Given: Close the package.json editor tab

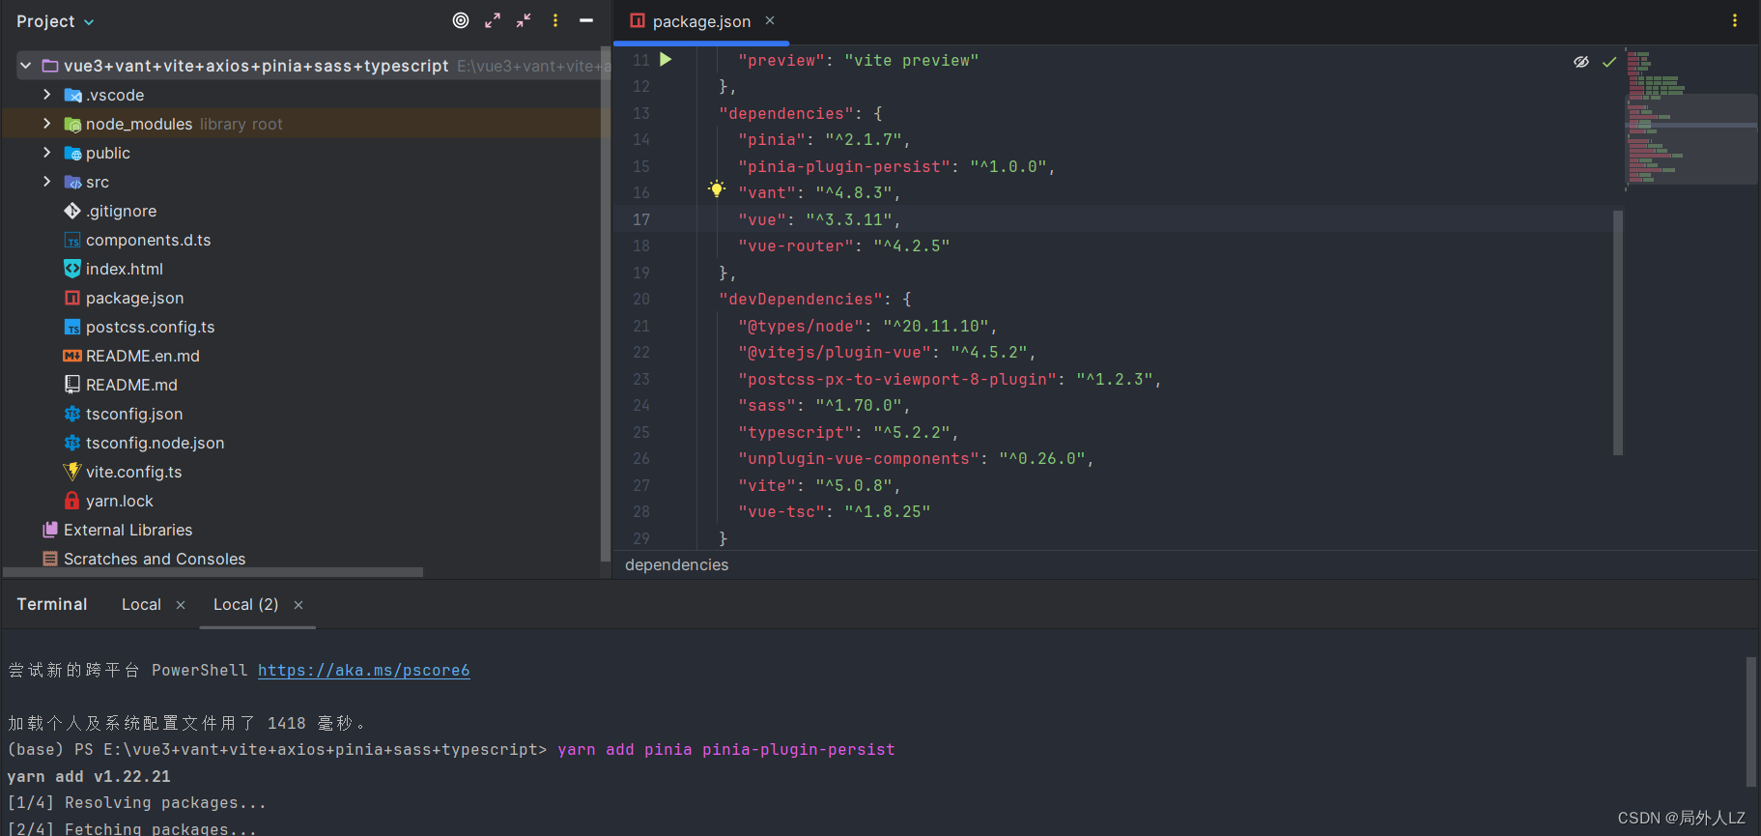Looking at the screenshot, I should pyautogui.click(x=770, y=20).
